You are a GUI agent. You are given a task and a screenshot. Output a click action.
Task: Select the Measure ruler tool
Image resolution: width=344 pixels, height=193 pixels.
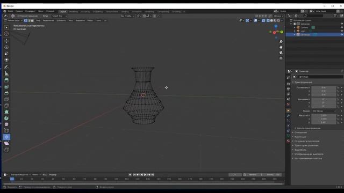pos(6,73)
